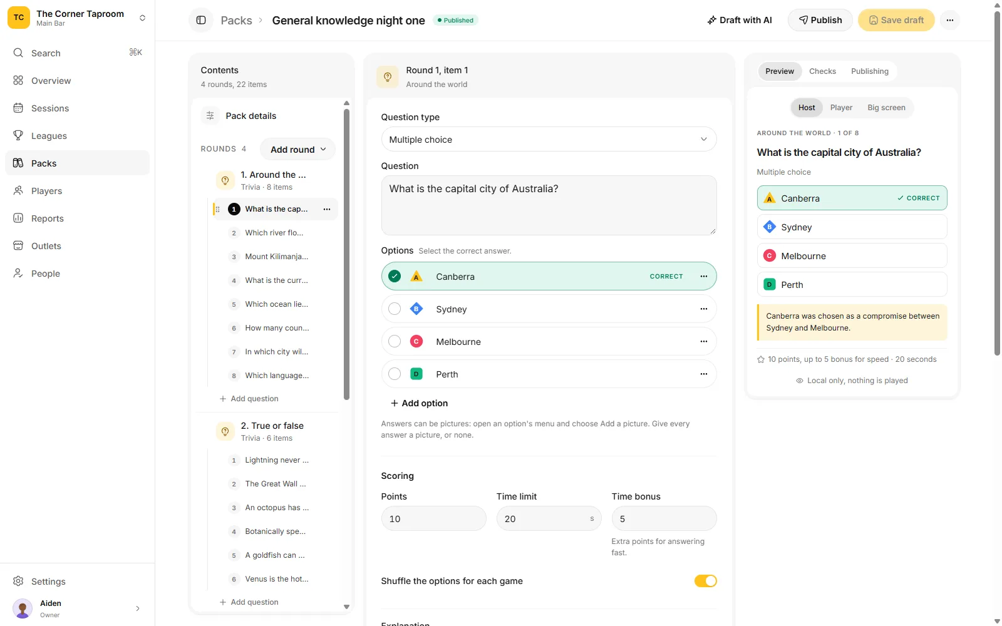Mark Sydney as the correct answer
This screenshot has height=626, width=1002.
point(395,309)
